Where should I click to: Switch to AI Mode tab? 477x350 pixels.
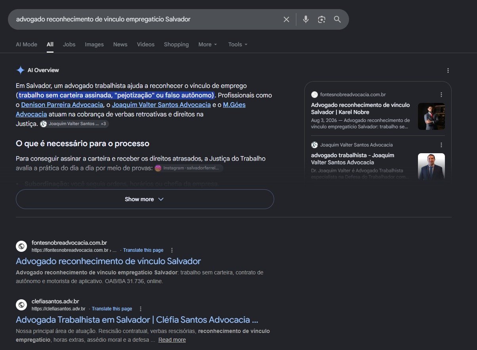(27, 44)
